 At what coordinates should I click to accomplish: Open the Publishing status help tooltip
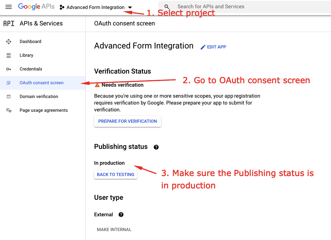(156, 147)
